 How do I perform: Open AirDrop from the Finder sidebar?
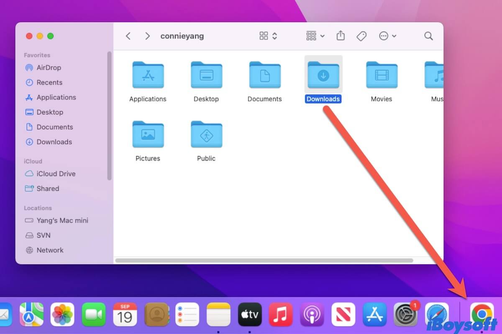49,68
